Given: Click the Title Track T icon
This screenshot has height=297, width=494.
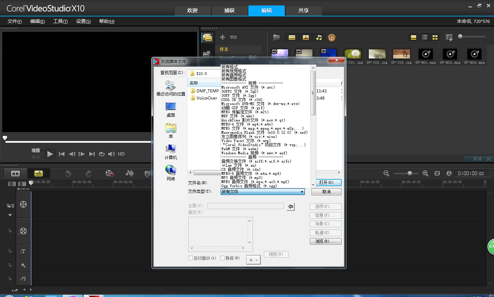Looking at the screenshot, I should click(x=23, y=251).
